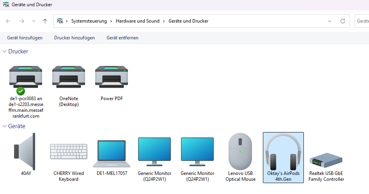Click the search field at right
369x194 pixels.
click(x=362, y=21)
